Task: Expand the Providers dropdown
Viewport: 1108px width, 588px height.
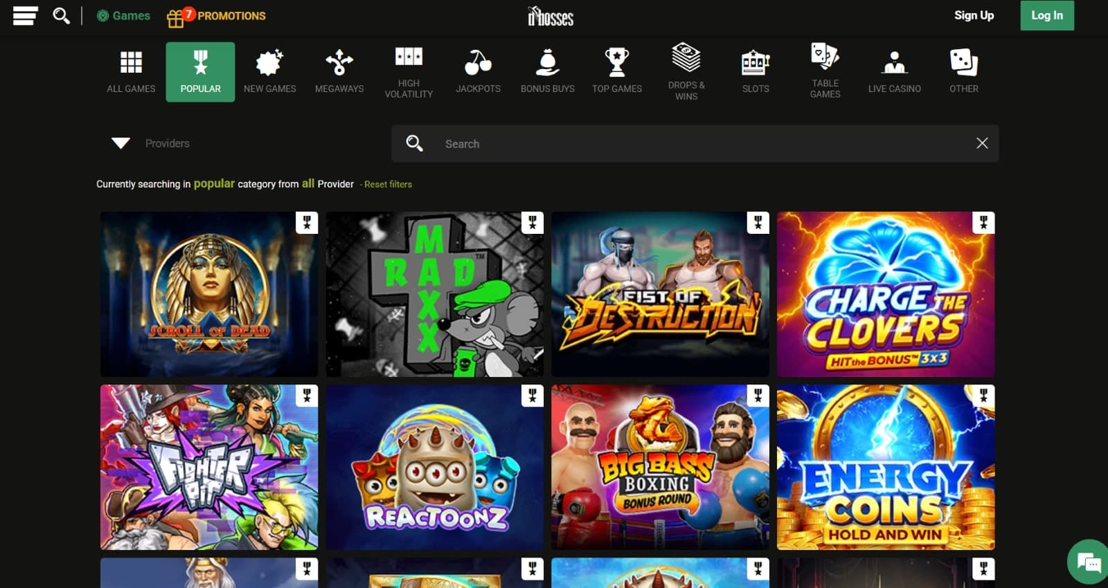Action: [150, 143]
